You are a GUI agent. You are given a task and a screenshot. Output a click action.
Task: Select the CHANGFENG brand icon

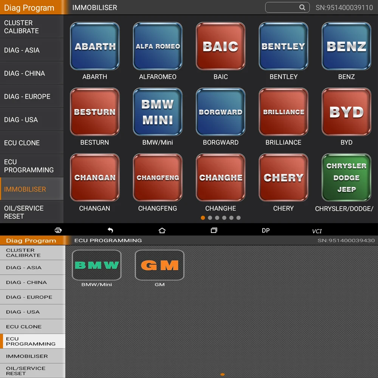click(158, 178)
